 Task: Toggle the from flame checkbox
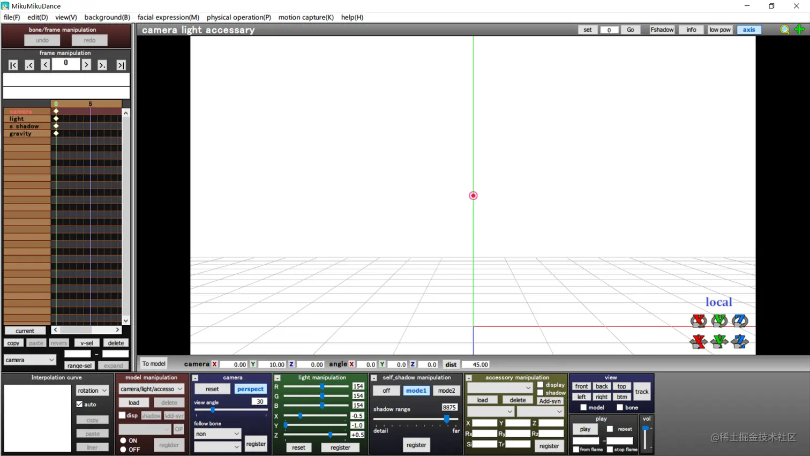(x=576, y=450)
